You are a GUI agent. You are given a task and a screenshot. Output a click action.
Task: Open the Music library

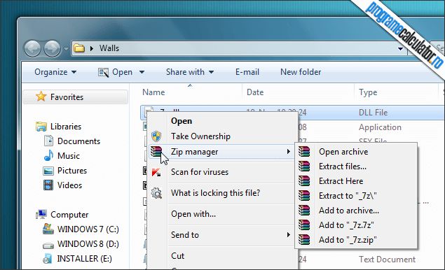click(x=69, y=156)
